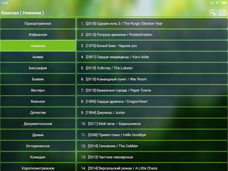228x171 pixels.
Task: Open Версальский роман / A Little Chaos
Action: (x=152, y=167)
